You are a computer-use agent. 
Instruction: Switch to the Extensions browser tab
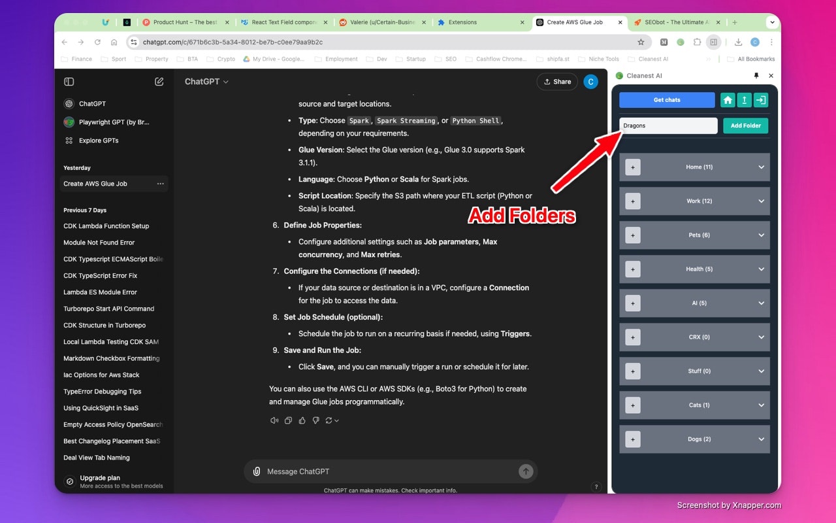pyautogui.click(x=481, y=22)
